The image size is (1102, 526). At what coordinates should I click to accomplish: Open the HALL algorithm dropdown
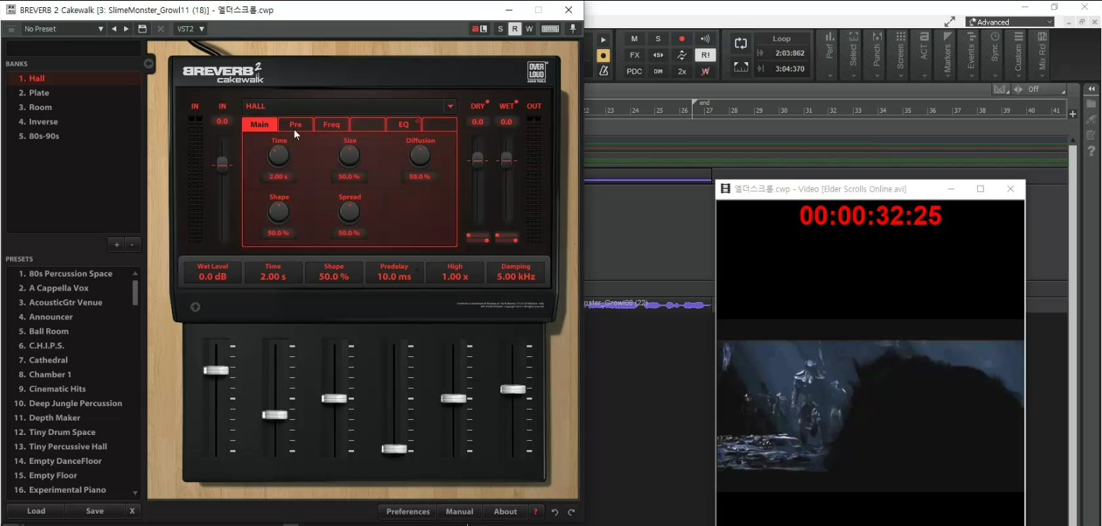(350, 106)
